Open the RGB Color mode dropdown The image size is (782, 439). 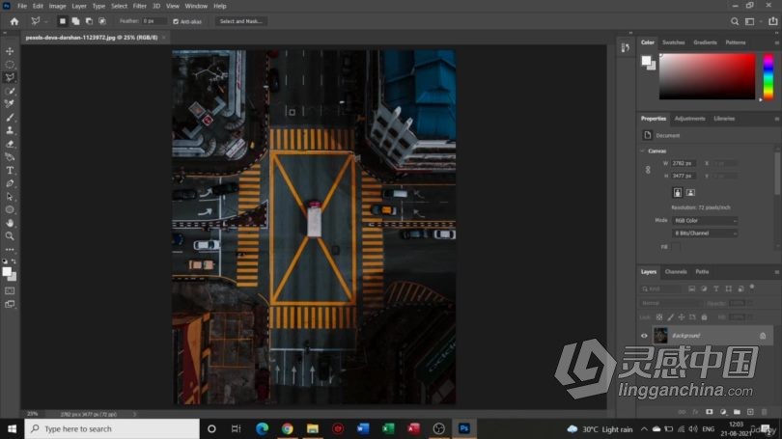[x=705, y=221]
